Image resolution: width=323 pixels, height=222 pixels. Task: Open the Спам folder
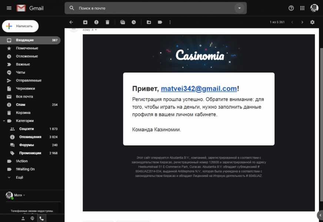pos(30,104)
